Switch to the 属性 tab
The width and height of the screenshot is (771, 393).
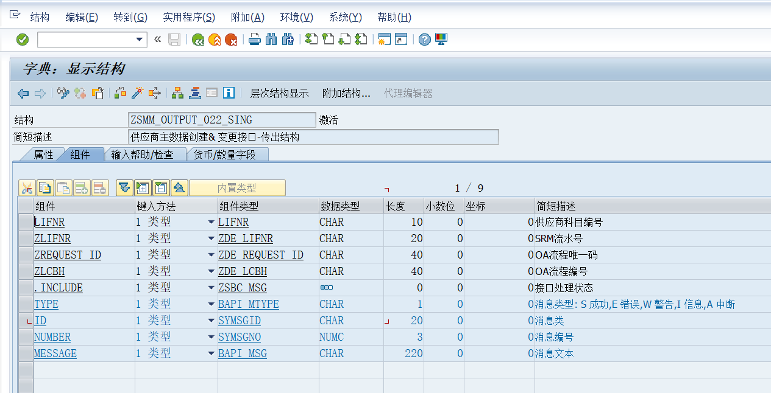43,155
